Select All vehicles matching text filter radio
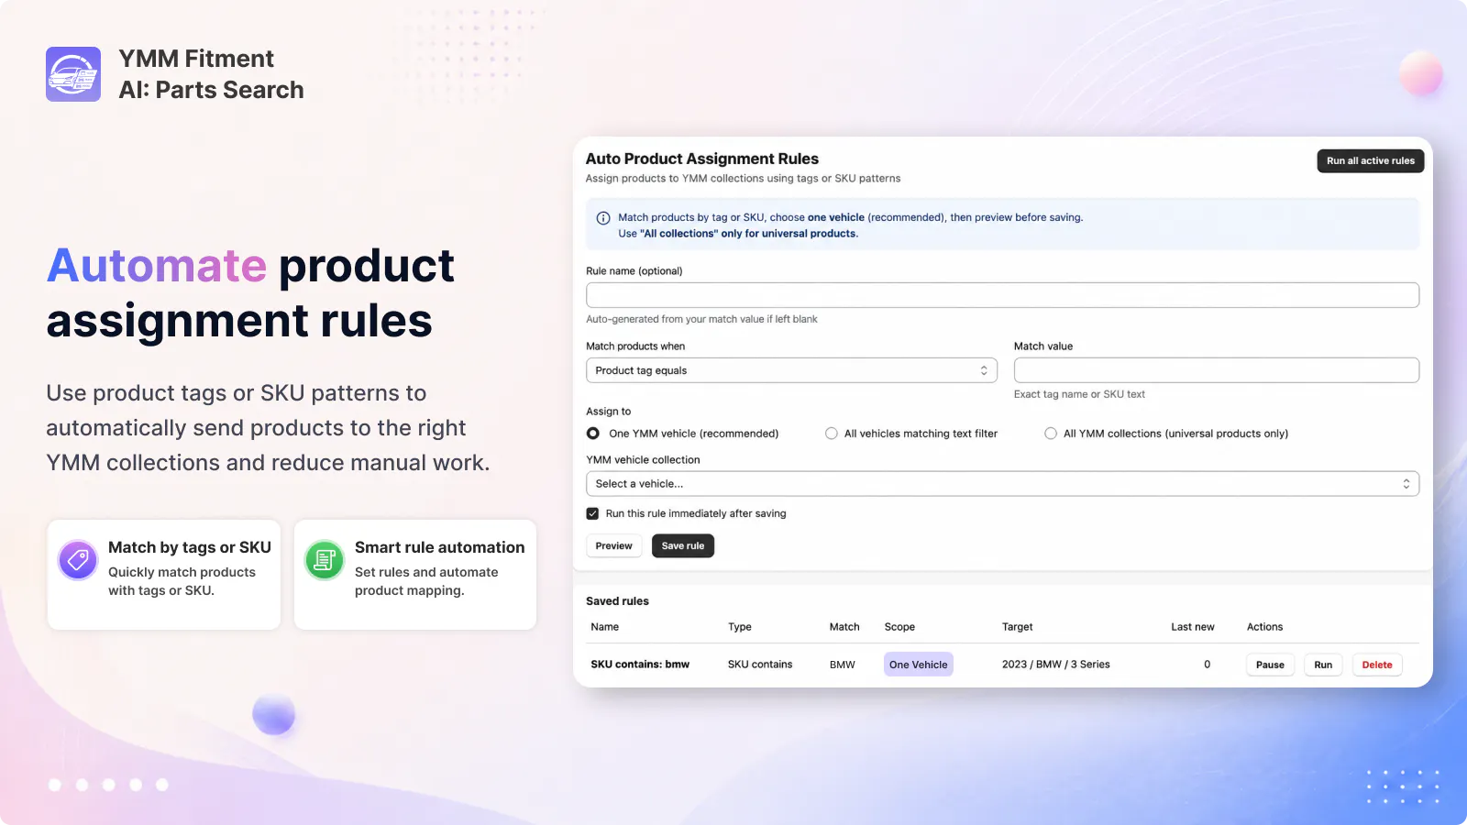This screenshot has height=825, width=1467. (832, 434)
